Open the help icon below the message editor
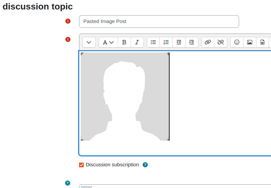The height and width of the screenshot is (188, 271). tap(67, 183)
